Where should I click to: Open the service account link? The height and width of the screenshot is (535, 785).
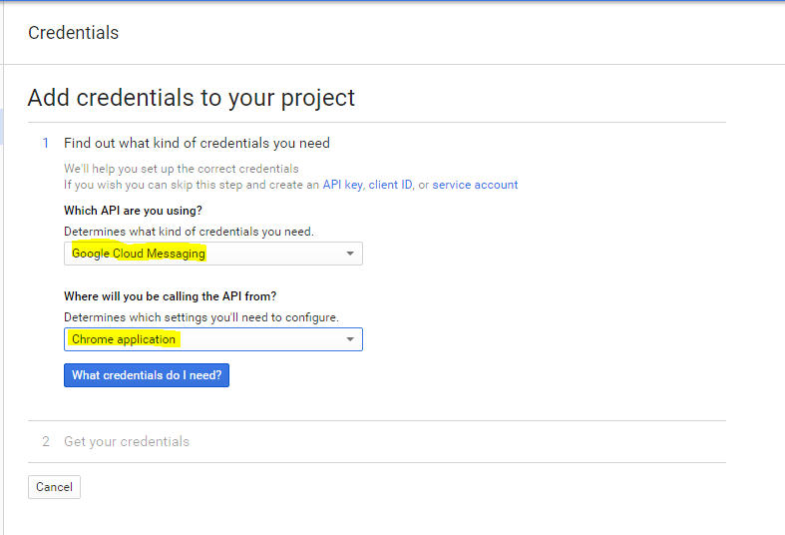475,185
